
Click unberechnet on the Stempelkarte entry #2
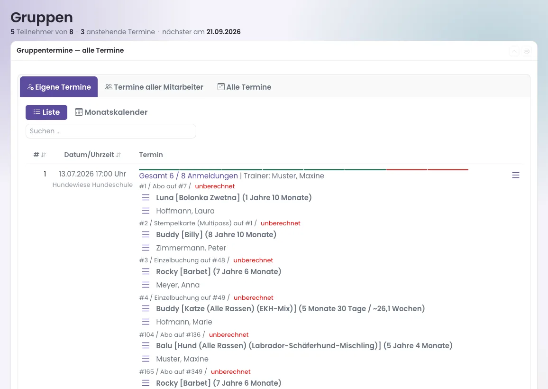coord(280,223)
